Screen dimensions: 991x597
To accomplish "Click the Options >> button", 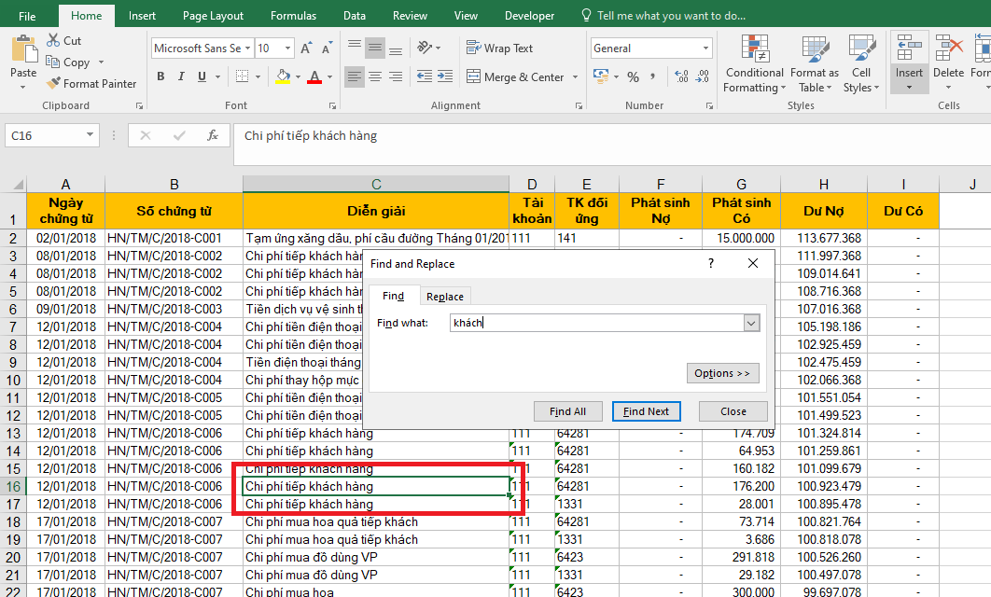I will point(721,373).
